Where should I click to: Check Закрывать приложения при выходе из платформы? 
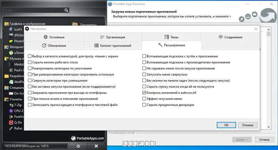(30, 93)
